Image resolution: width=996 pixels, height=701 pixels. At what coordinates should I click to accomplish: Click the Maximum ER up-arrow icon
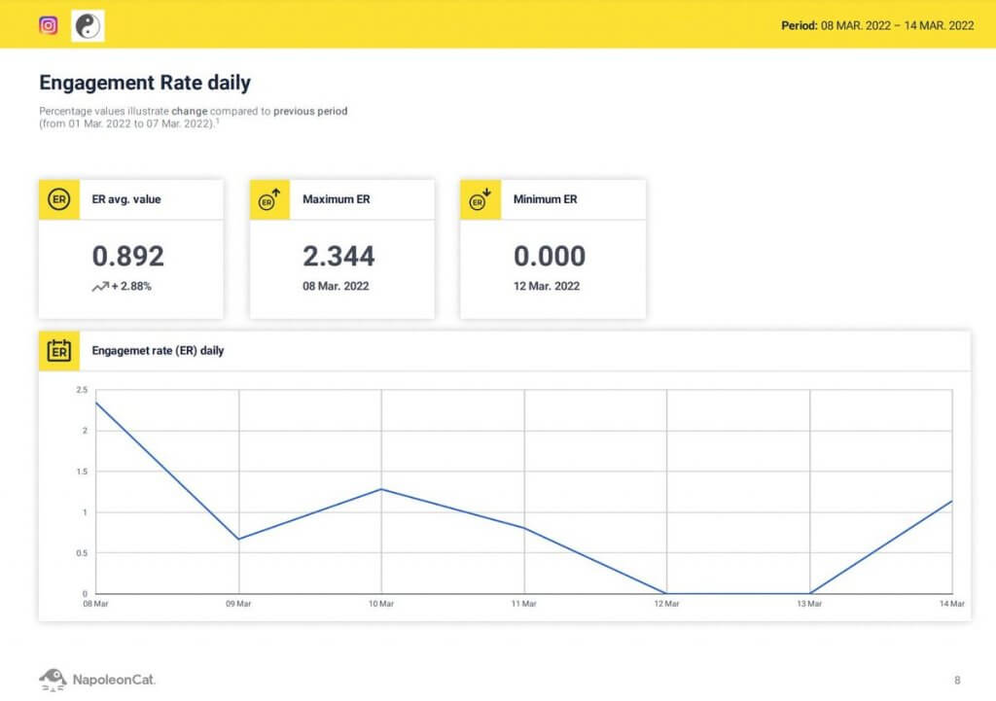(269, 199)
